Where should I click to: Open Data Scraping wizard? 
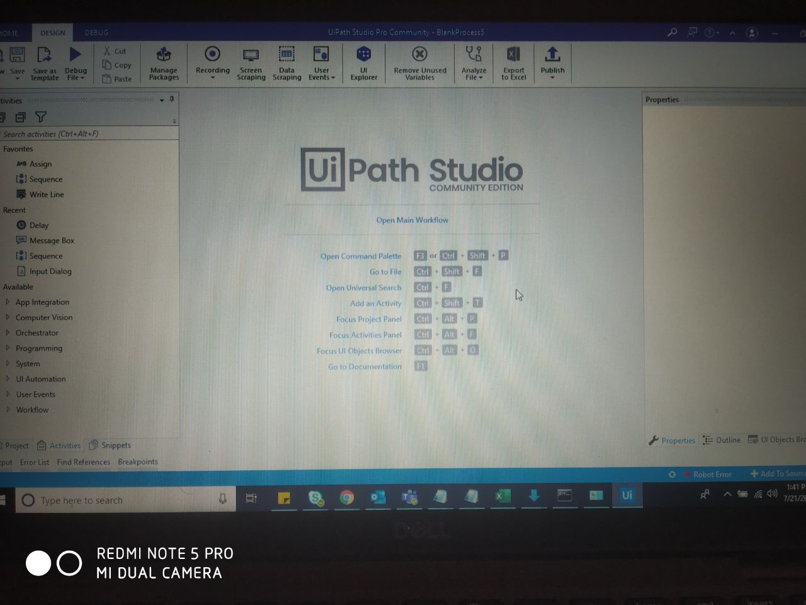click(x=287, y=63)
